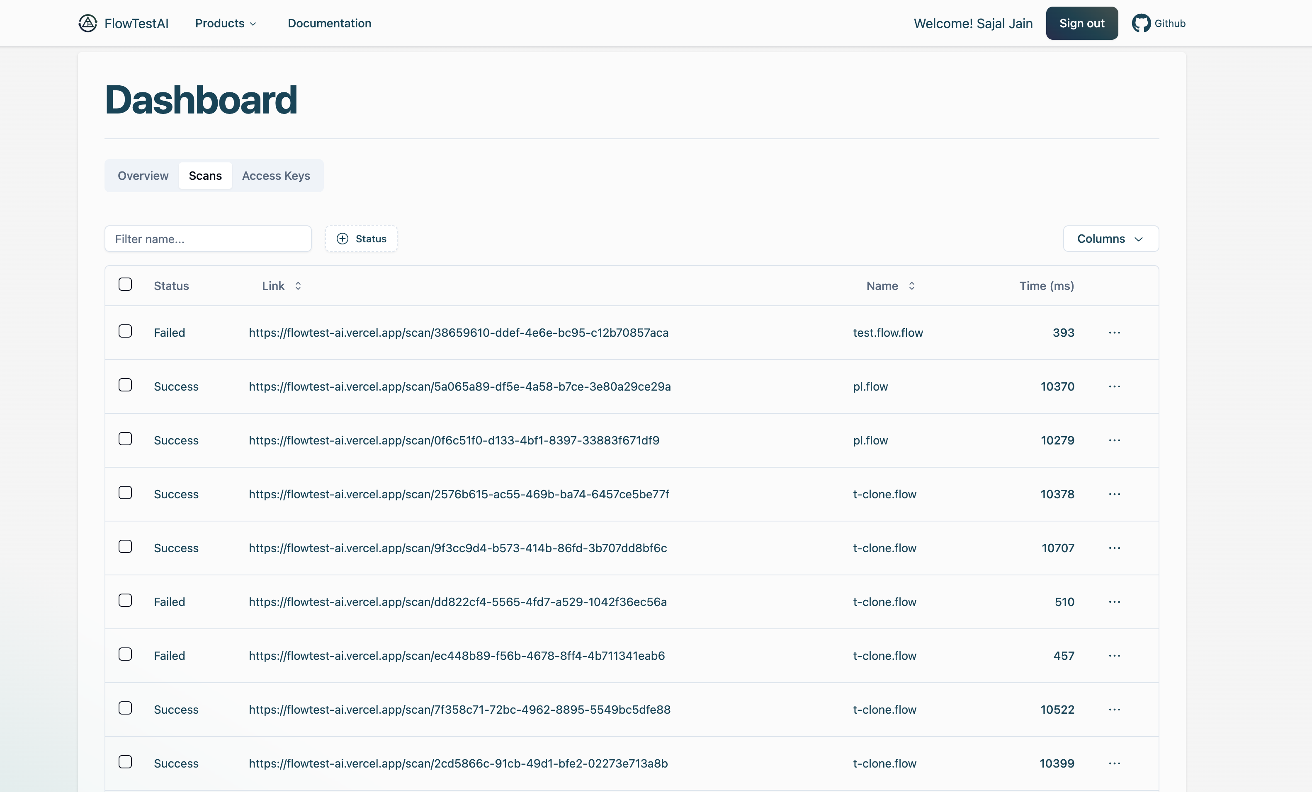Image resolution: width=1312 pixels, height=792 pixels.
Task: Click the plus icon on Status filter
Action: coord(343,239)
